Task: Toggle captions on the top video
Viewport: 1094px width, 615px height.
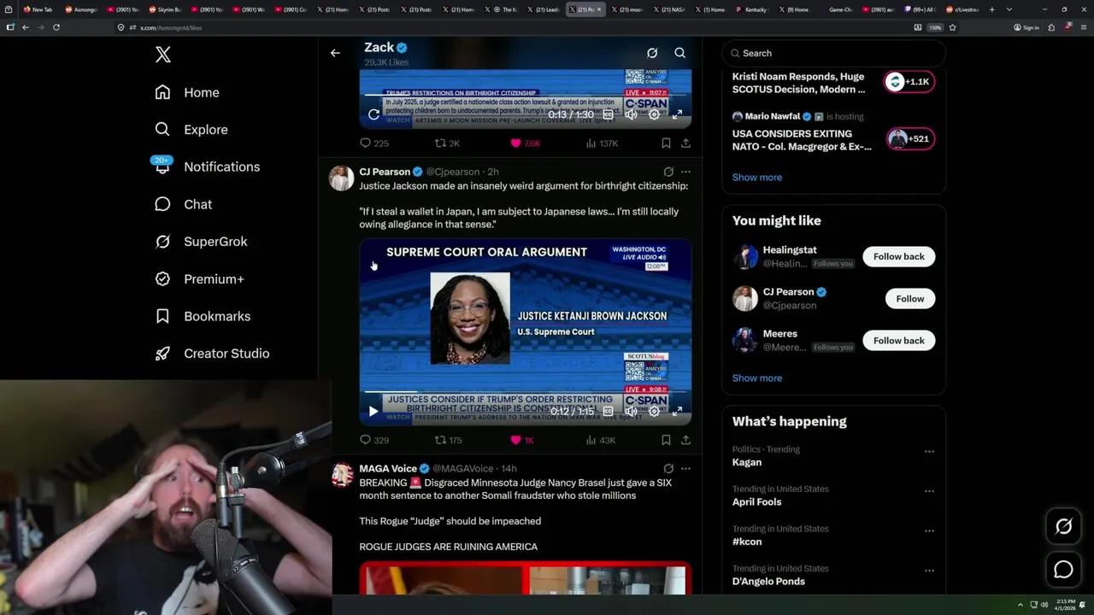Action: (x=608, y=114)
